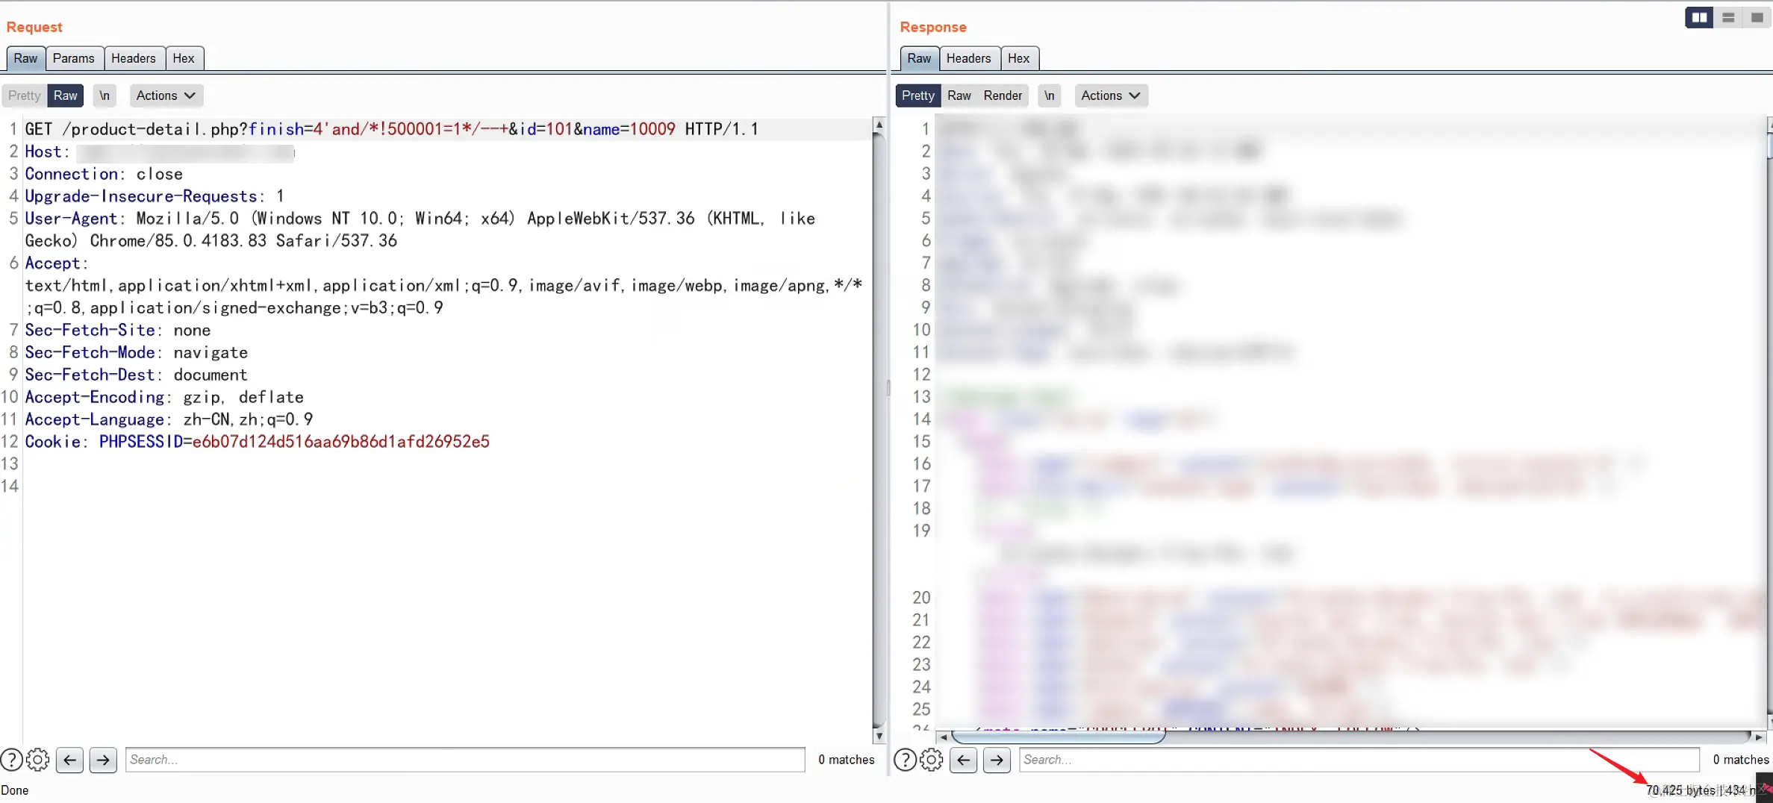Click Response horizontal scrollbar left arrow
This screenshot has height=803, width=1773.
(944, 737)
